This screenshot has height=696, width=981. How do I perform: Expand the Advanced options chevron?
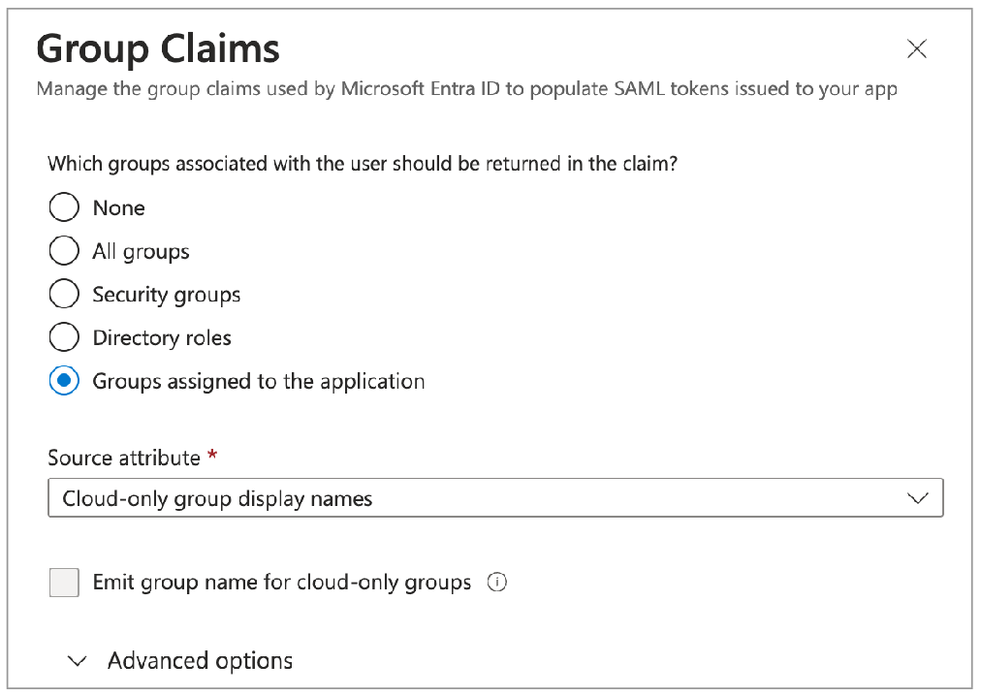78,661
